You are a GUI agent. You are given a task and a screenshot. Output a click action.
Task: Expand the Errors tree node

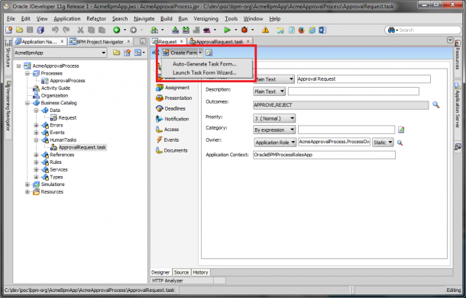click(36, 125)
